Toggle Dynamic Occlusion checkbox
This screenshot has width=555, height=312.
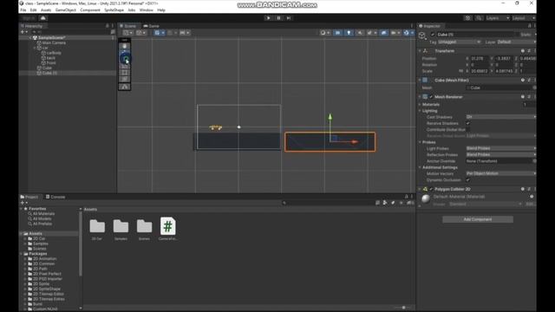(x=468, y=179)
